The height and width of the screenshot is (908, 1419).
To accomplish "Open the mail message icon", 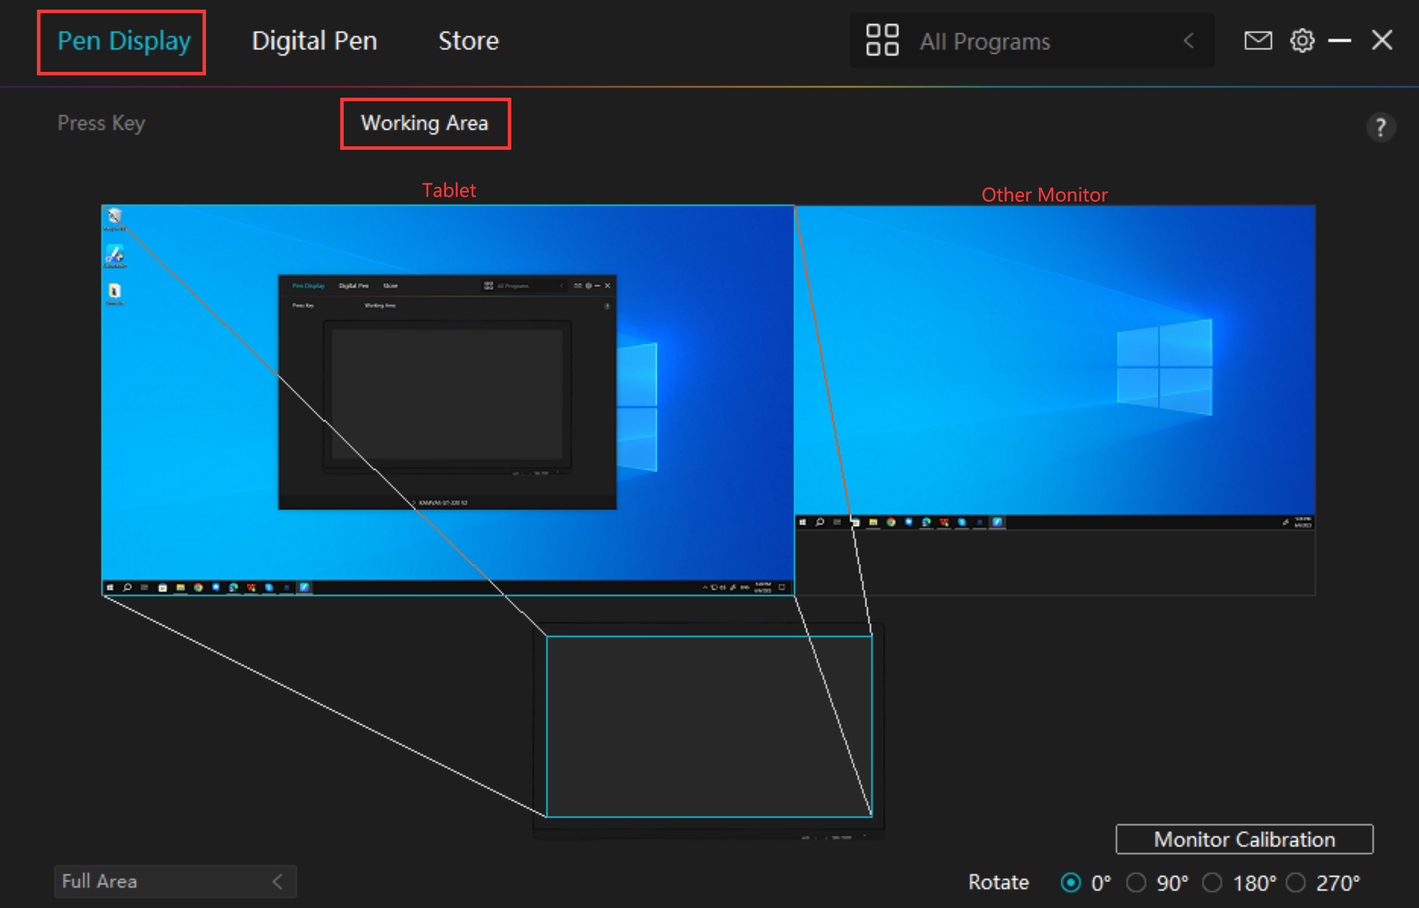I will (1258, 40).
